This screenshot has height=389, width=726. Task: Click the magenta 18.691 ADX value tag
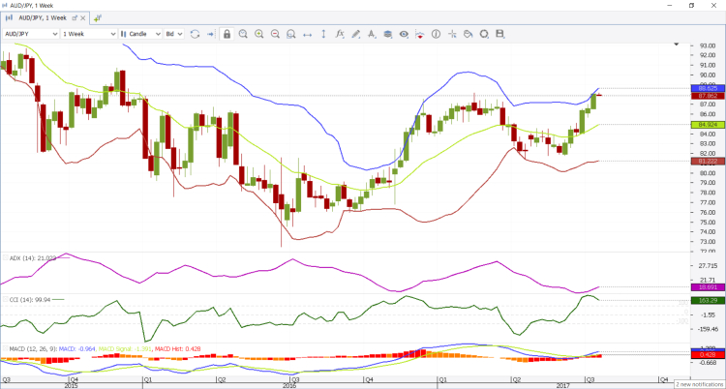tap(707, 287)
